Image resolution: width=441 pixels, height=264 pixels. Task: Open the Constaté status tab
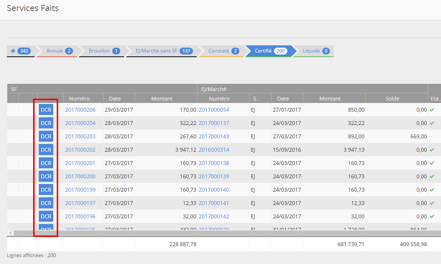(223, 51)
